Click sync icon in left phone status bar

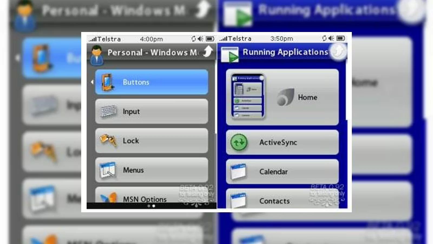(193, 39)
